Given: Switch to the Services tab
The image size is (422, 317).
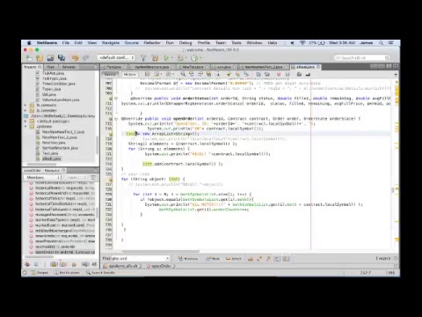Looking at the screenshot, I should point(69,67).
